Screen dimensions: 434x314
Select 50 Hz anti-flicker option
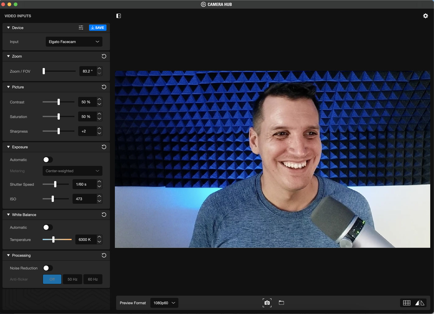point(72,279)
